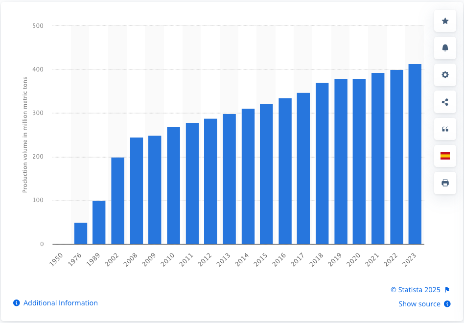Click the 2018 production bar
This screenshot has width=464, height=323.
click(x=322, y=163)
